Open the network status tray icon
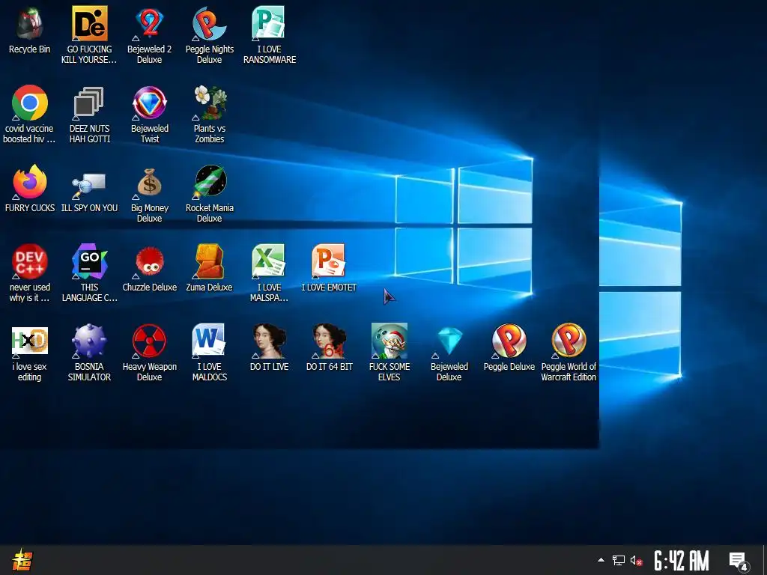 pyautogui.click(x=619, y=560)
